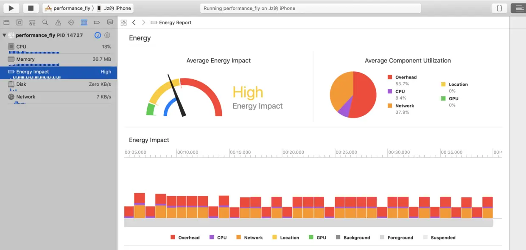This screenshot has width=526, height=250.
Task: Open the Issue navigator warning icon
Action: click(58, 22)
